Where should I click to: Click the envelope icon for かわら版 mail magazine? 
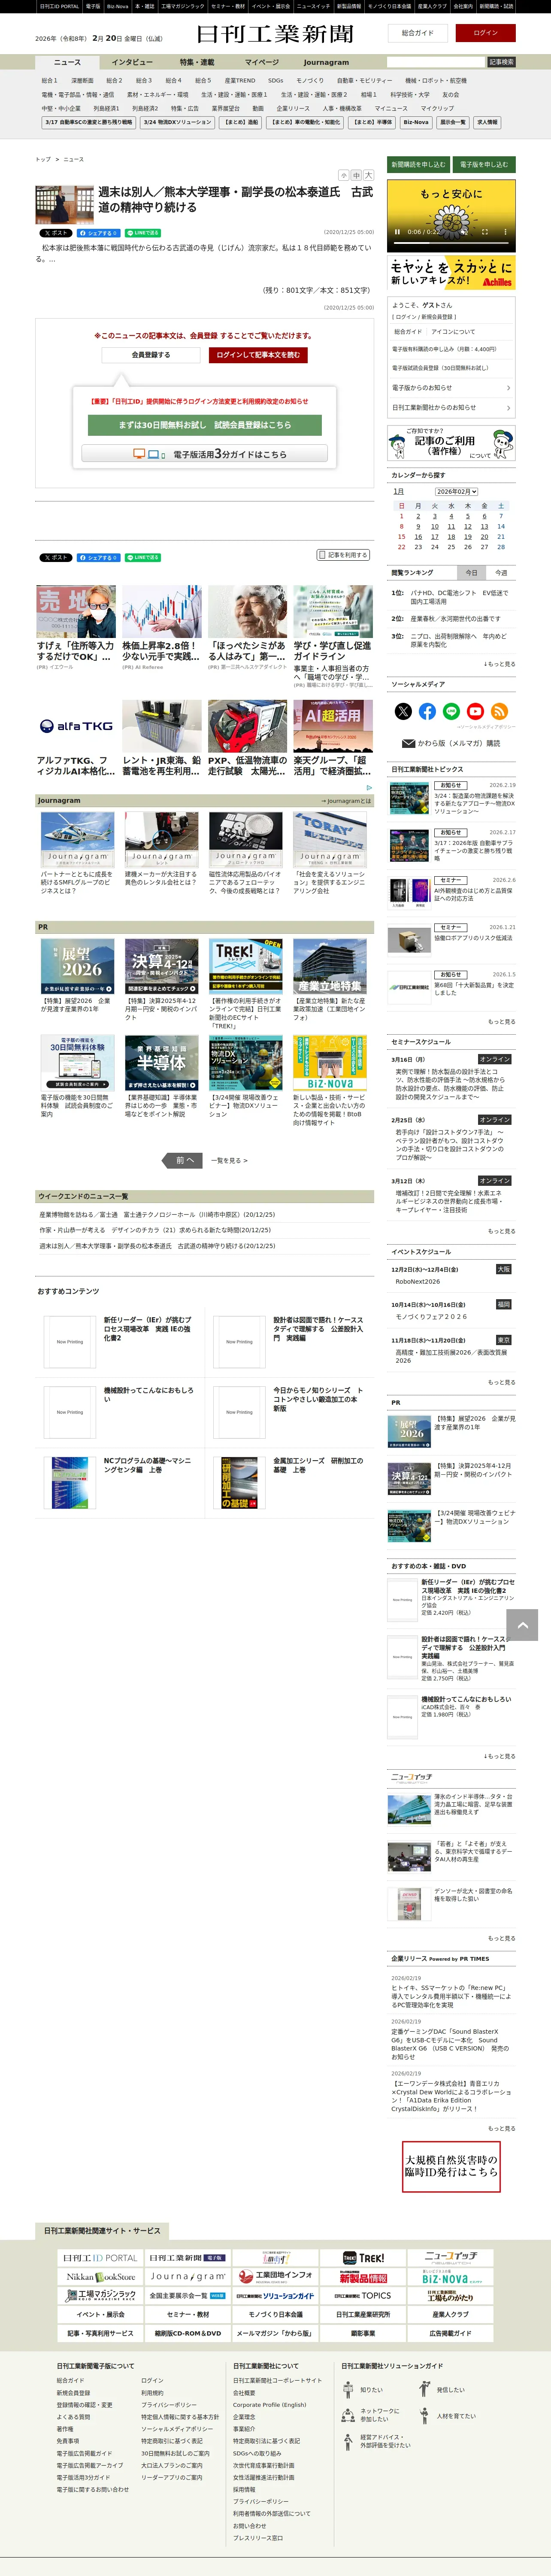(408, 743)
